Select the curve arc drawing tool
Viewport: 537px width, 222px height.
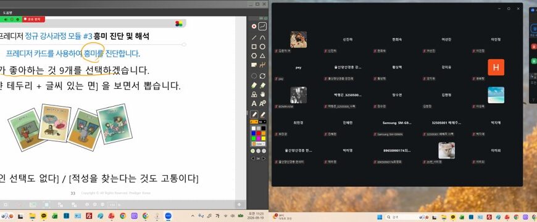coord(262,38)
